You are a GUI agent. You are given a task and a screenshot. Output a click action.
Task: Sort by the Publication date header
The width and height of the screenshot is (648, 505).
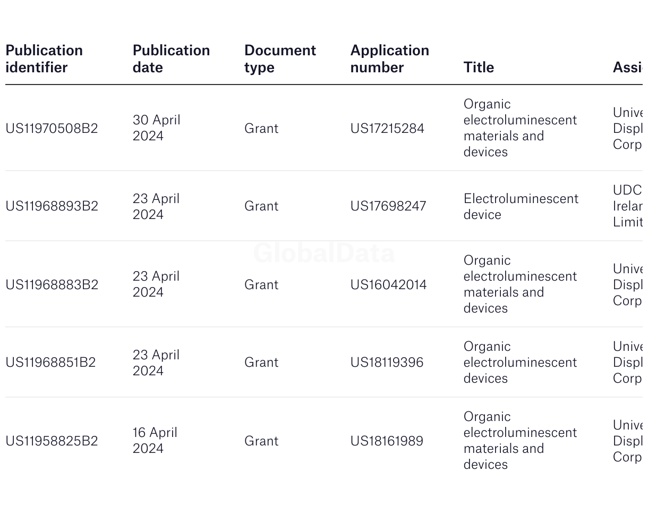point(171,58)
